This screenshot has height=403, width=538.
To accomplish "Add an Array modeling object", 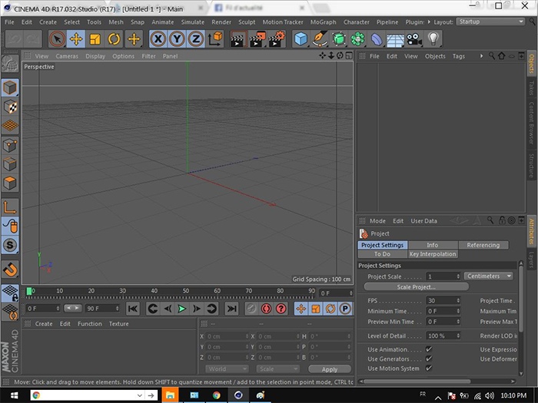I will [x=357, y=39].
